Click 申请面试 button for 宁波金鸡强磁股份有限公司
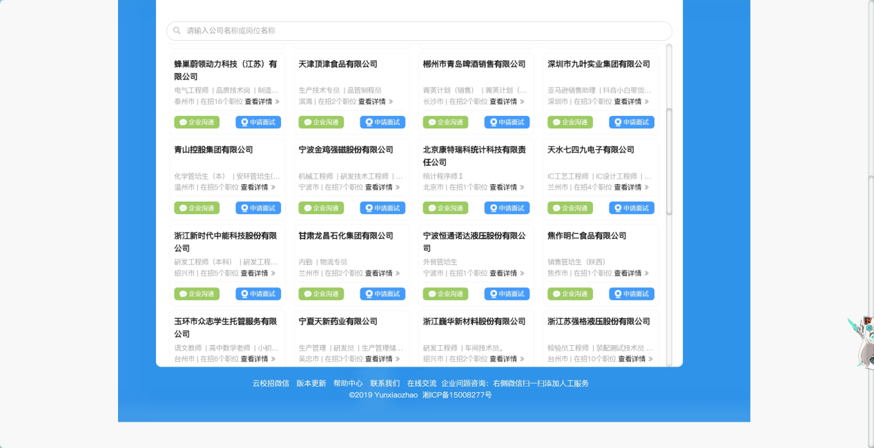 [382, 208]
